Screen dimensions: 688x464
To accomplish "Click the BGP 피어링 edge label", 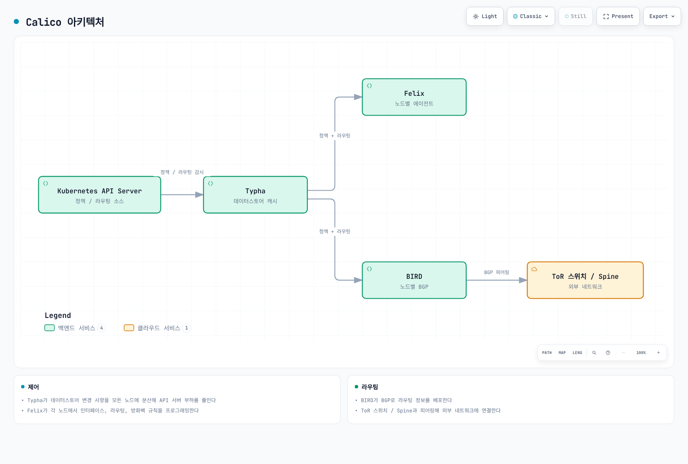I will pos(497,272).
